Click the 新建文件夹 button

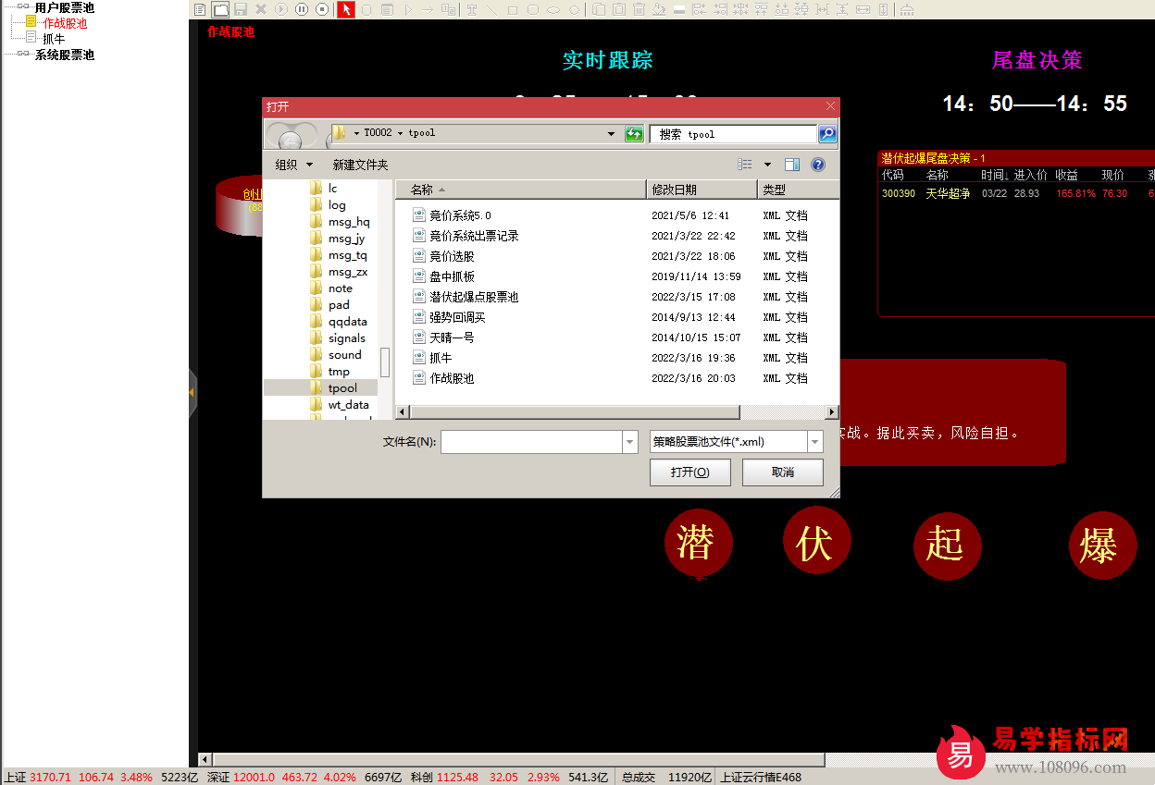pyautogui.click(x=360, y=165)
